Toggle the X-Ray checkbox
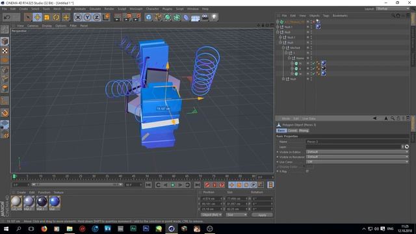416x234 pixels. click(307, 172)
